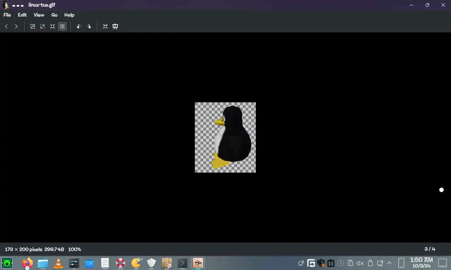The width and height of the screenshot is (451, 270).
Task: Enter fullscreen mode from toolbar
Action: tap(105, 26)
